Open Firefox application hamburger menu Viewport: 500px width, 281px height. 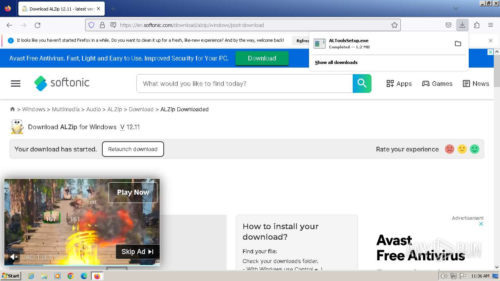coord(491,25)
